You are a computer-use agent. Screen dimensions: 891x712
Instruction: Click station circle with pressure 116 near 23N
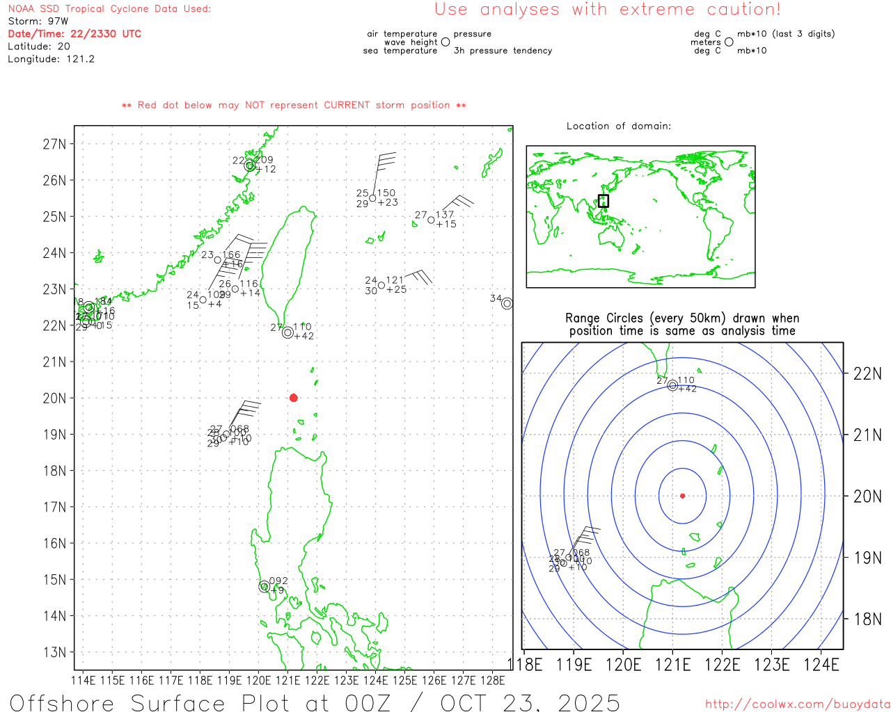(235, 289)
